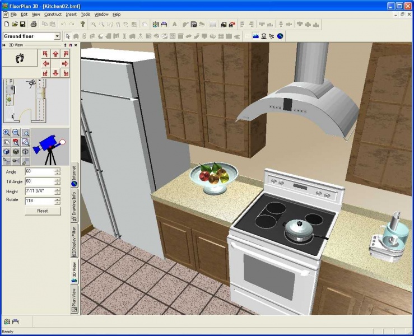Image resolution: width=414 pixels, height=336 pixels.
Task: Click the blue camera on tripod preview
Action: 50,147
